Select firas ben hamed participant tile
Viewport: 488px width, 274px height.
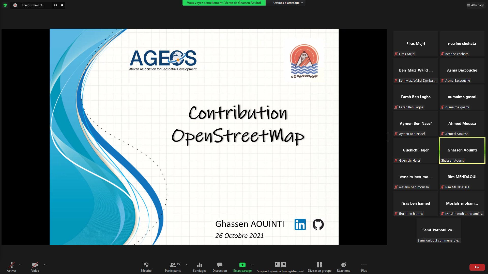[416, 203]
